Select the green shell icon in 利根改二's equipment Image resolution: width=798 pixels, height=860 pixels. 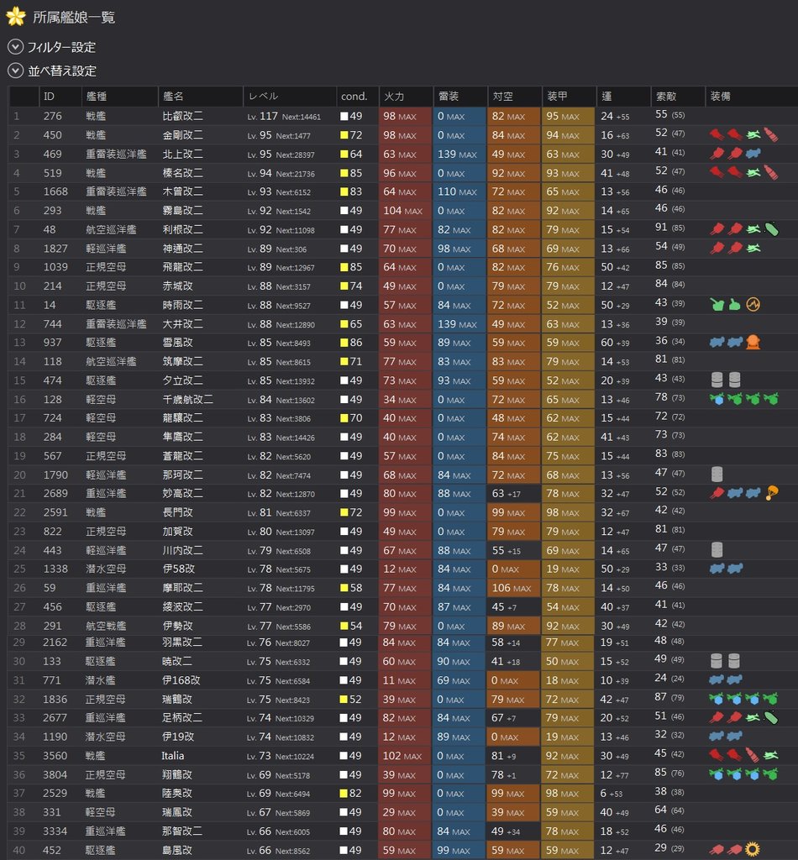tap(771, 229)
